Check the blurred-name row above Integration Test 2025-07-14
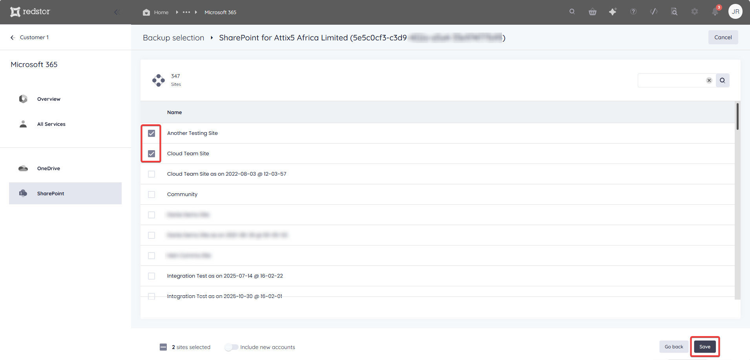750x360 pixels. click(151, 256)
